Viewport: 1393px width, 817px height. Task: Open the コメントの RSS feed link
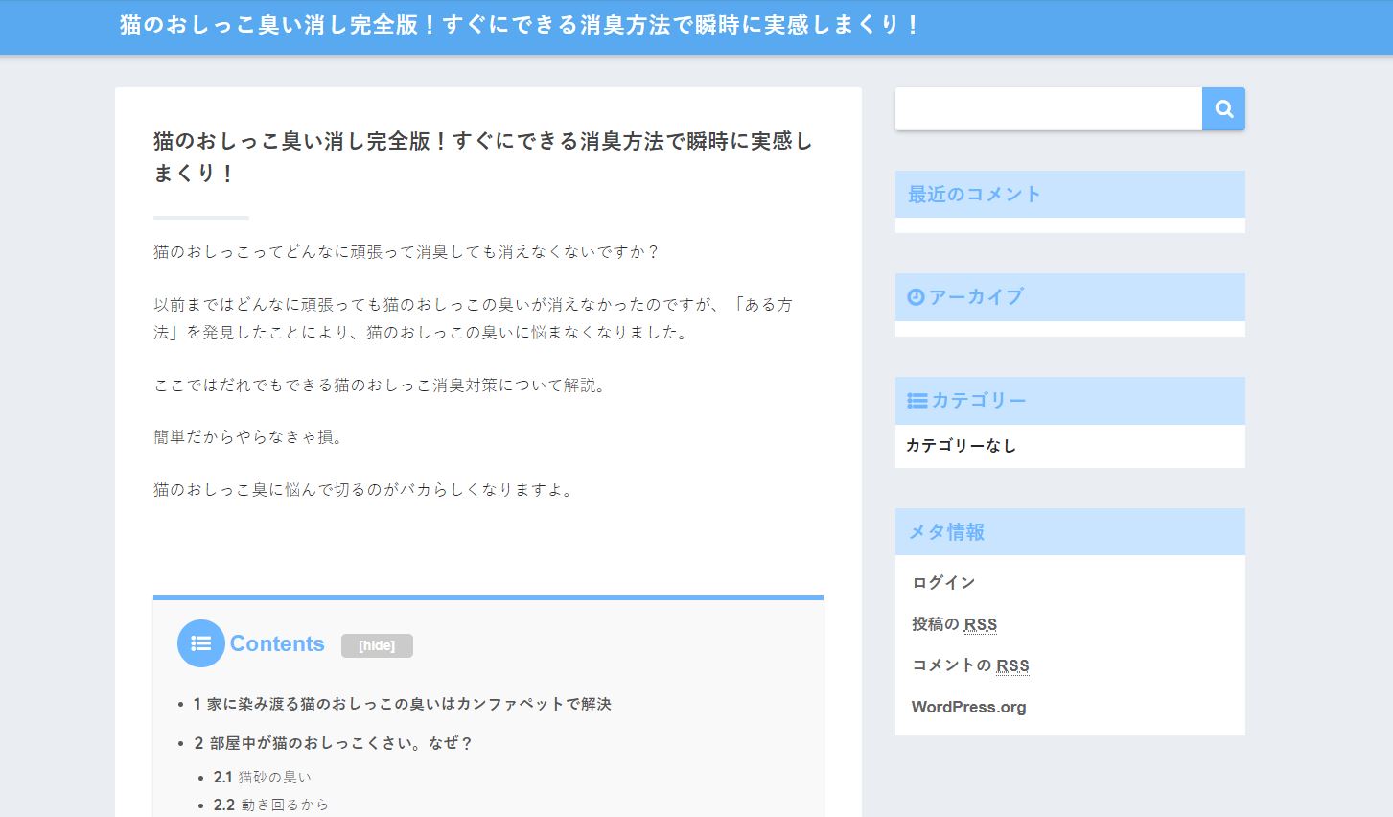970,665
